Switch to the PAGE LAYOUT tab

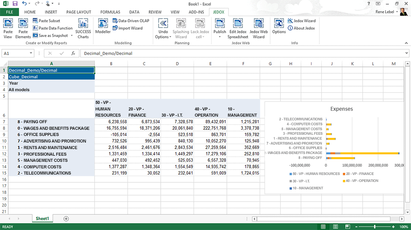point(79,12)
